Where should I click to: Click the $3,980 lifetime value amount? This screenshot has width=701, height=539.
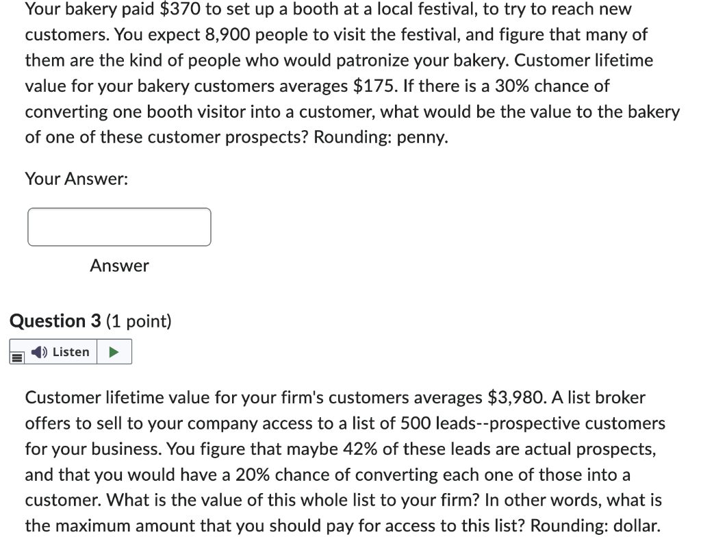[515, 397]
